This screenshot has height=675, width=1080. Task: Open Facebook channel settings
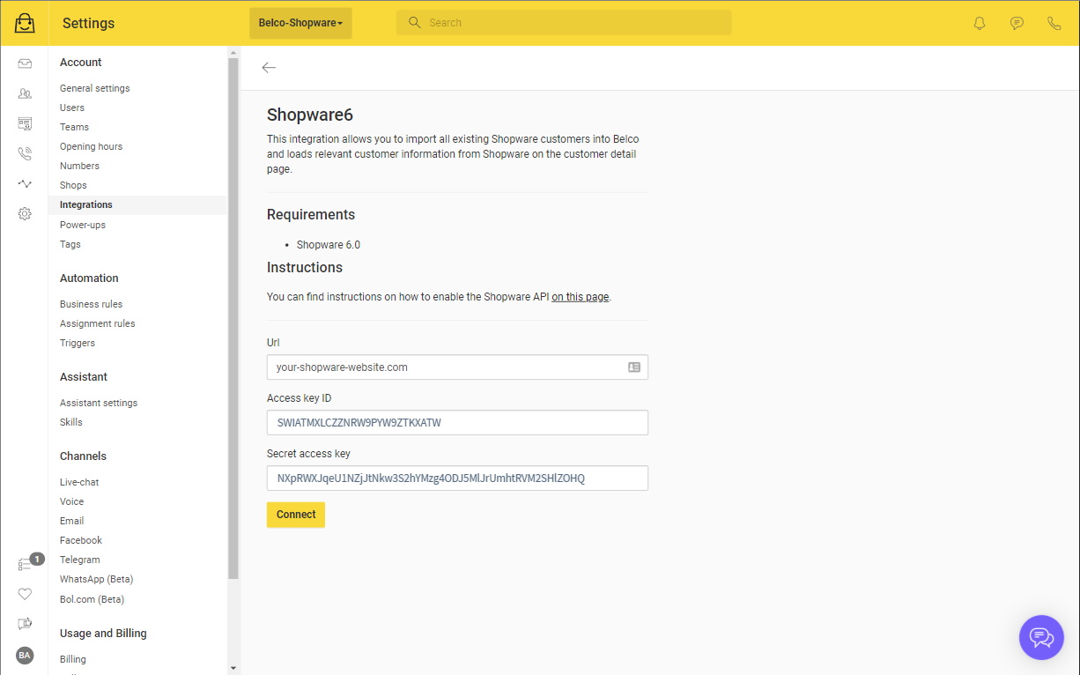(x=81, y=540)
